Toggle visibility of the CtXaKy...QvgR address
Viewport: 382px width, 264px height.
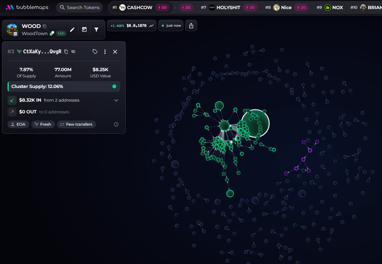[x=73, y=52]
